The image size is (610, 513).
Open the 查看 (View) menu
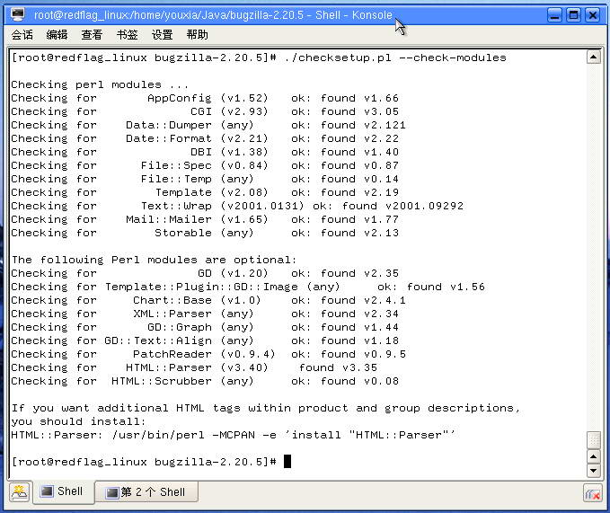coord(92,35)
